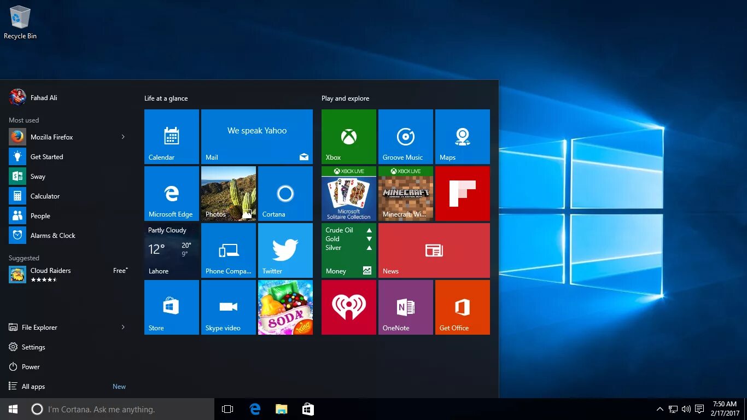
Task: Expand the Mozilla Firefox jump list arrow
Action: click(123, 137)
